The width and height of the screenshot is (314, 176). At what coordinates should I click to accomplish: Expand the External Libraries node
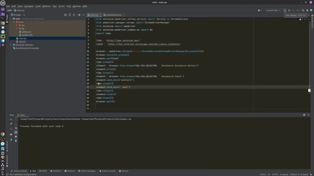11,45
